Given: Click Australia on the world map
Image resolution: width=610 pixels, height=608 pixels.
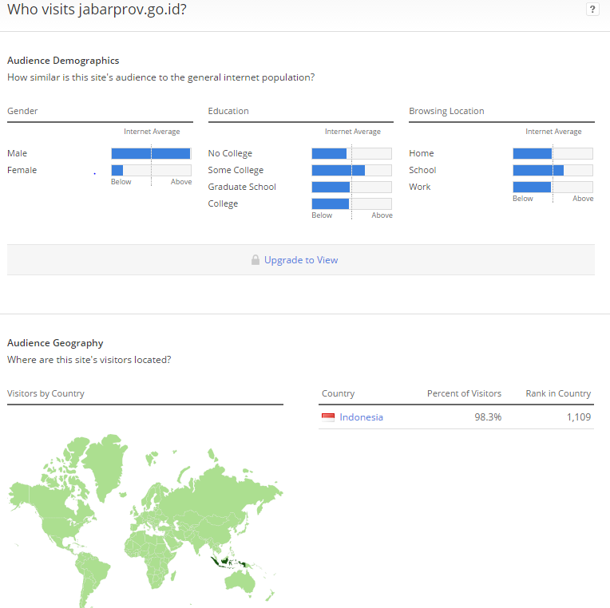Looking at the screenshot, I should tap(240, 583).
